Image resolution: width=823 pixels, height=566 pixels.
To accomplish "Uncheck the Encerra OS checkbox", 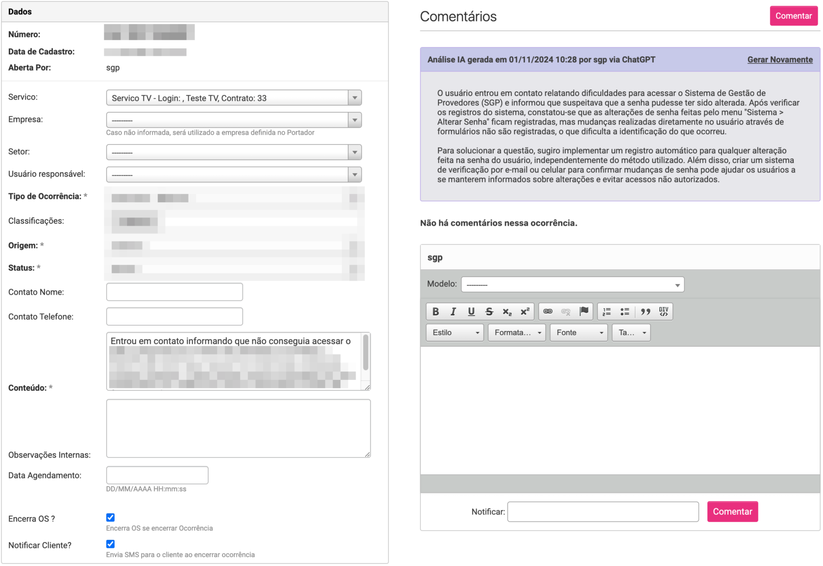I will click(110, 517).
